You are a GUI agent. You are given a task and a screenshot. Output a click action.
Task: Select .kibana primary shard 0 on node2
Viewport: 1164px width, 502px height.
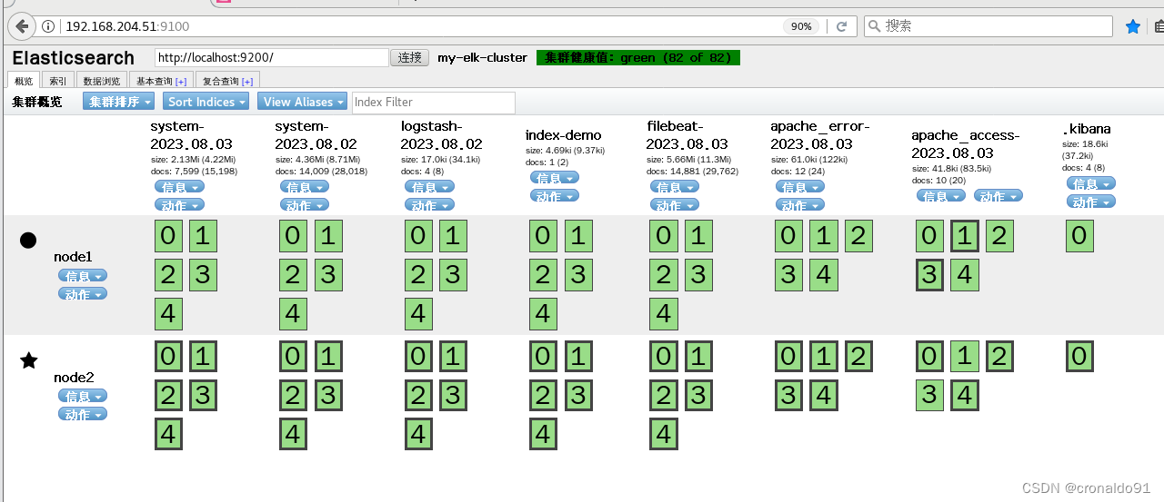tap(1079, 356)
